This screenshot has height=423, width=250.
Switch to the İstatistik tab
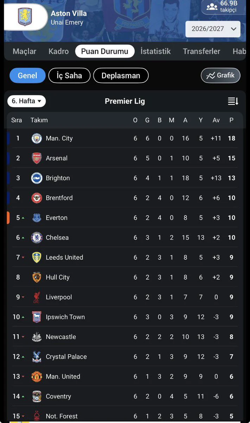click(155, 51)
